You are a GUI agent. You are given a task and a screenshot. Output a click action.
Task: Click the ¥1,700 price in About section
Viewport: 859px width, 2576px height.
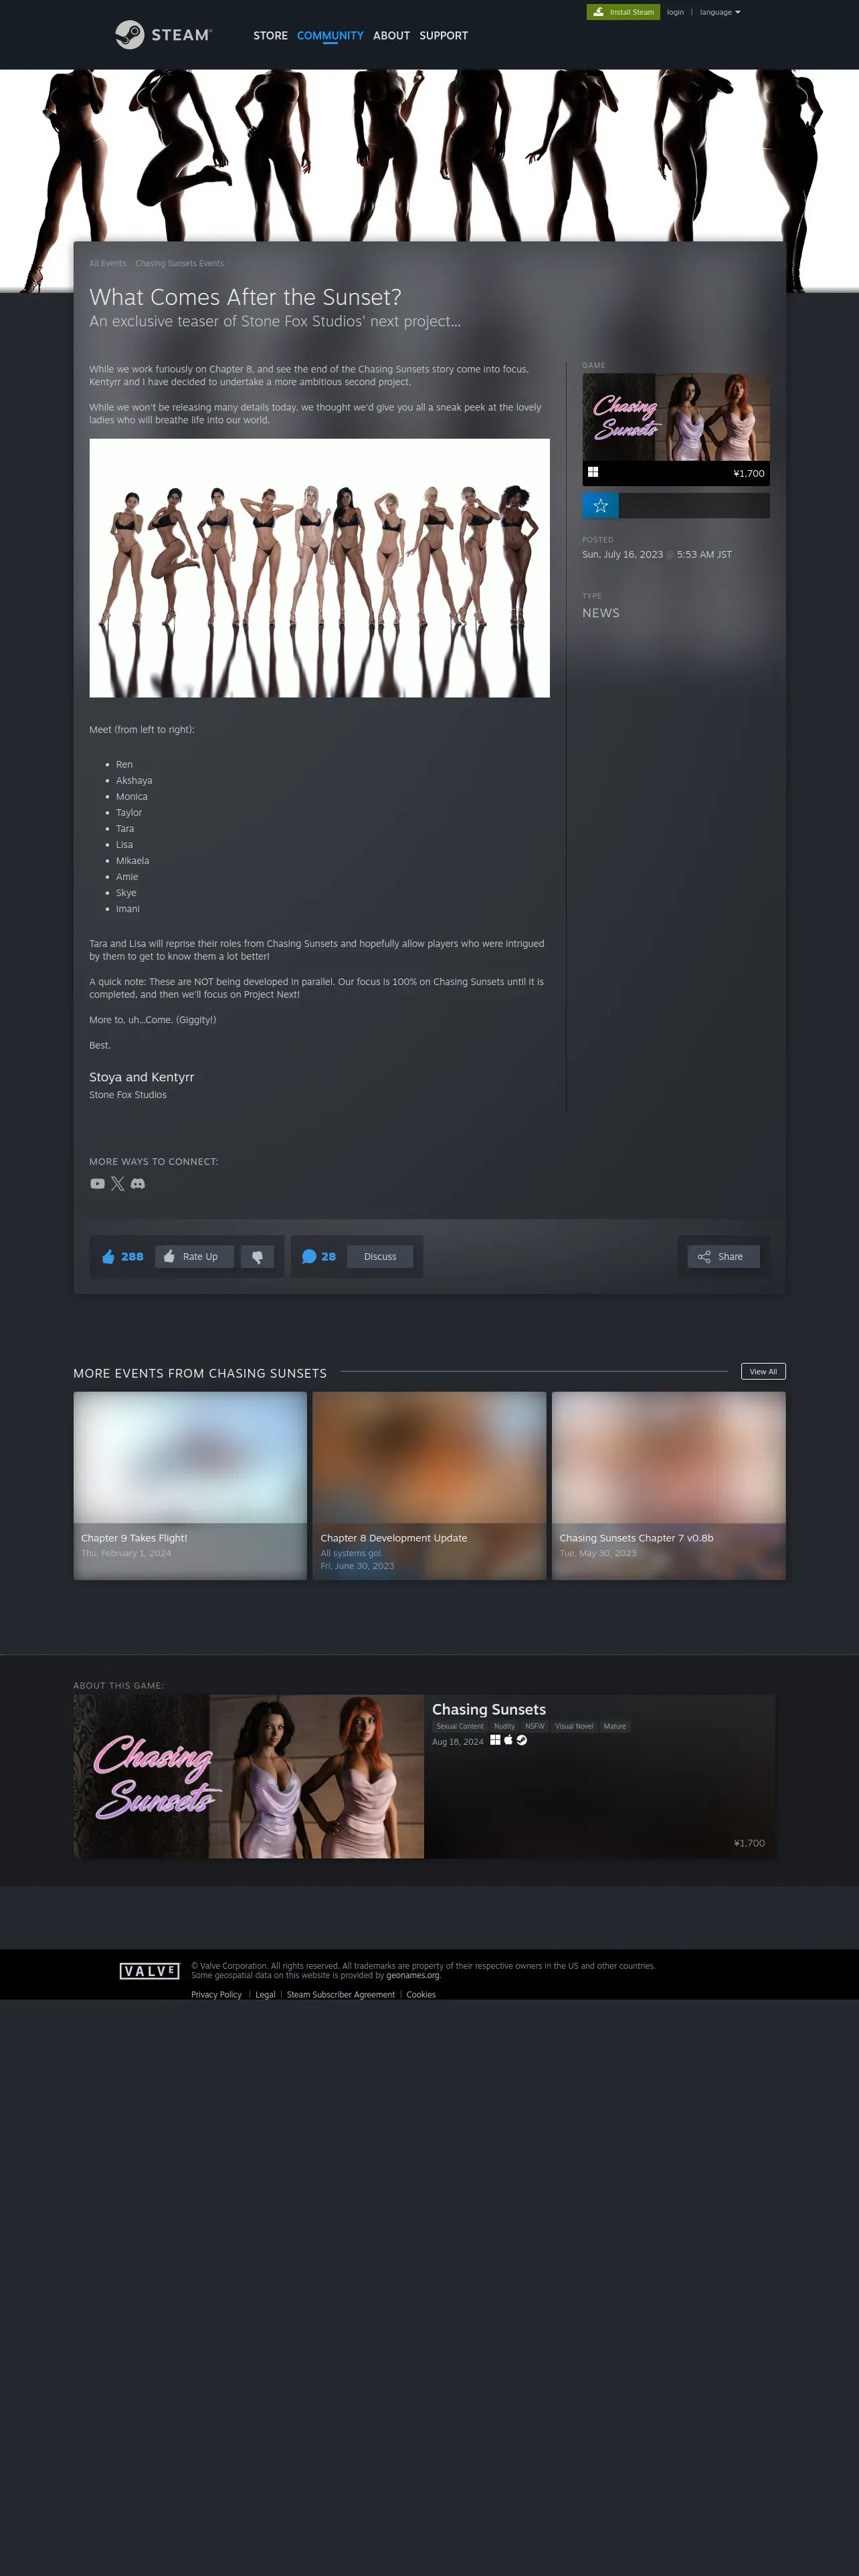[749, 1843]
